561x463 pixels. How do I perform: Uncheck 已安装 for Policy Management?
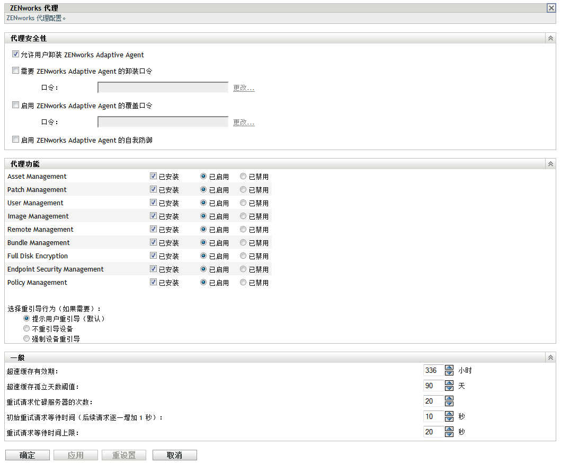pyautogui.click(x=153, y=282)
